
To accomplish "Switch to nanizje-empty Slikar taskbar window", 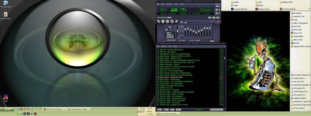I will (78, 109).
